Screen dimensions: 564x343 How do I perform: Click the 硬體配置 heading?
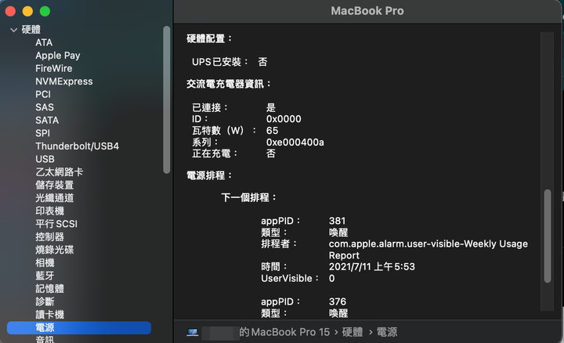point(209,38)
